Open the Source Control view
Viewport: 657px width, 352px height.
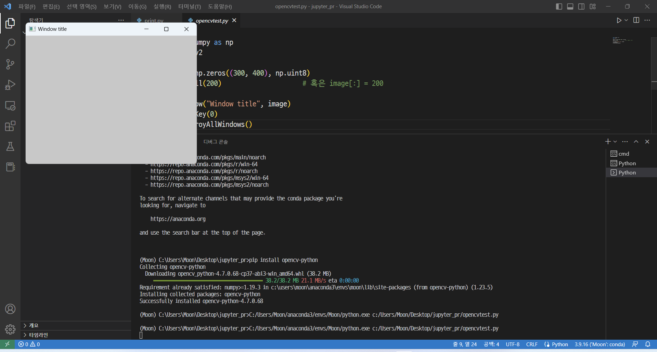(x=10, y=64)
